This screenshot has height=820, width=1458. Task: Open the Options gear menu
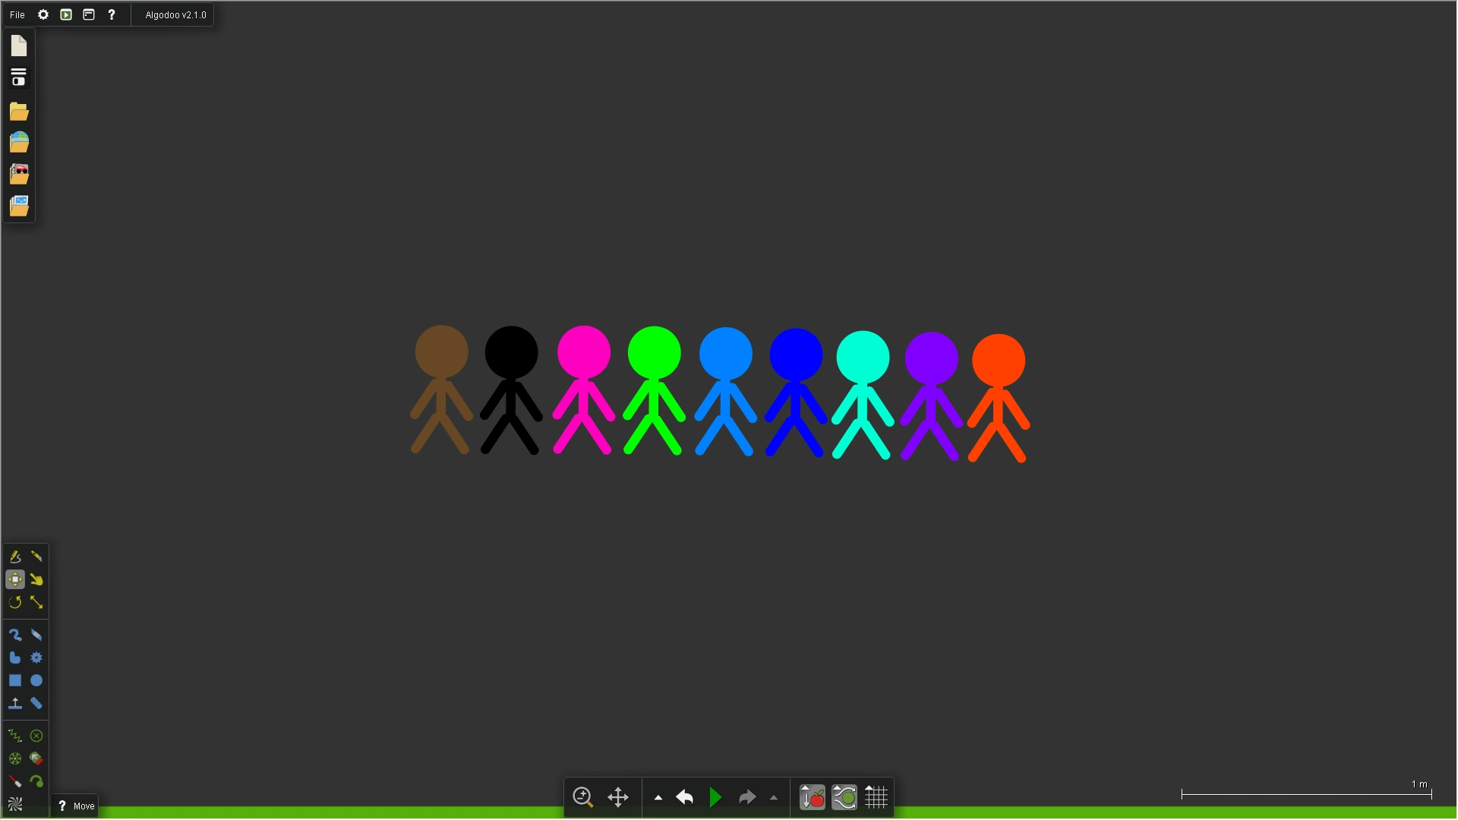tap(43, 15)
